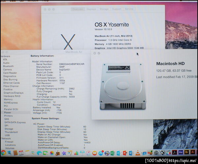Open iTunes from the Dock
The width and height of the screenshot is (198, 164).
click(x=88, y=153)
